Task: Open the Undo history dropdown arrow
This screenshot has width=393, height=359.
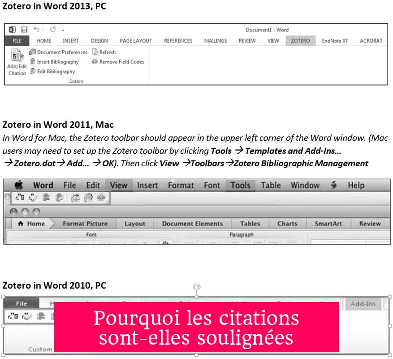Action: pos(43,29)
